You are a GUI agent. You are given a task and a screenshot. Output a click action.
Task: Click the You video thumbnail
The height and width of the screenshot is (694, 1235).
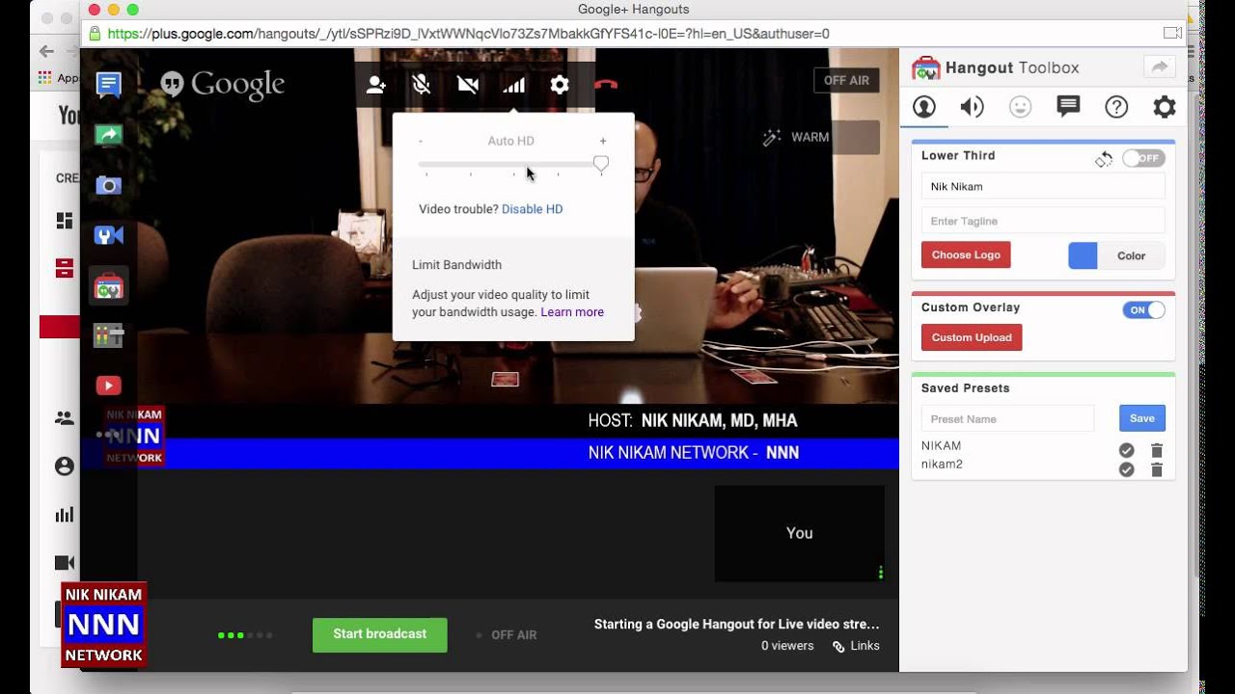point(799,533)
